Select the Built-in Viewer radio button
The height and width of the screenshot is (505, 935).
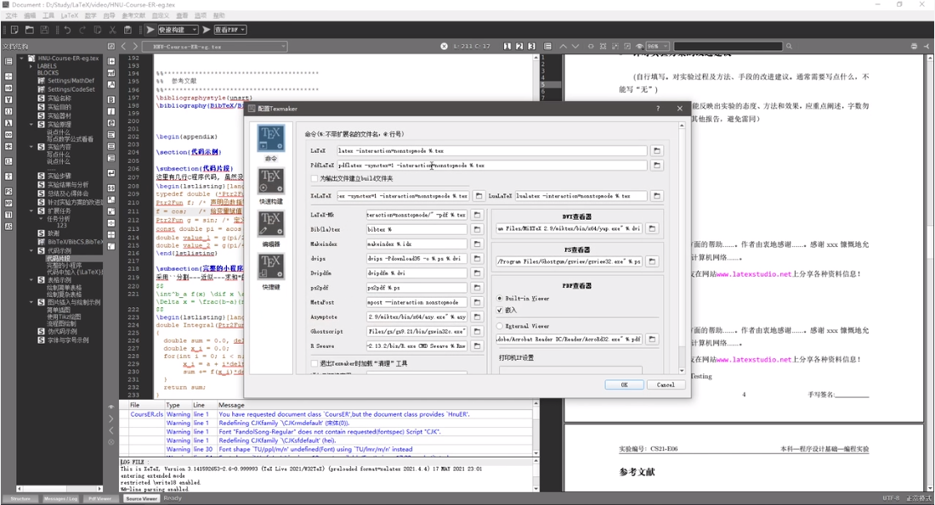click(x=500, y=299)
